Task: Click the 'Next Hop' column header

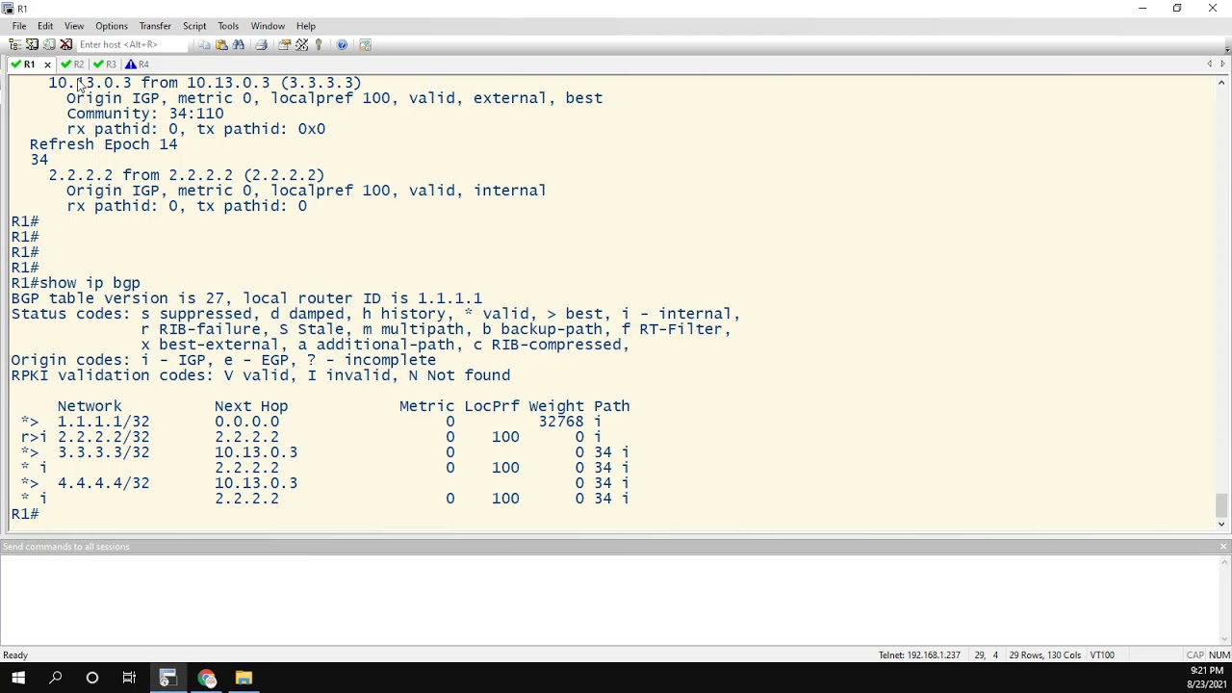Action: point(251,406)
